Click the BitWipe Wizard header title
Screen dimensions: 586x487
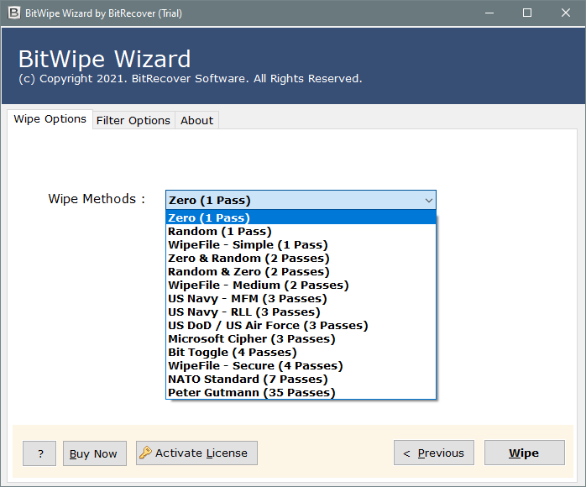click(105, 59)
